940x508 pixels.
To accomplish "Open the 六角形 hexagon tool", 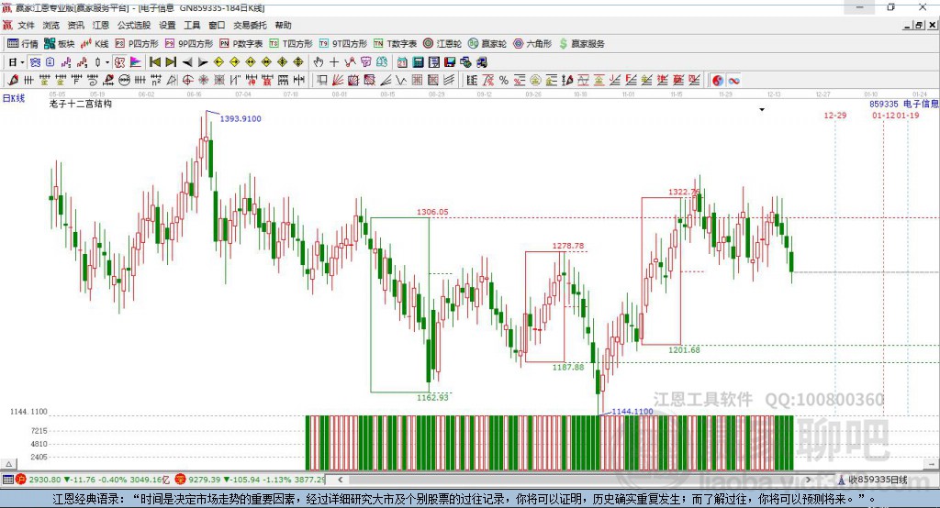I will point(532,44).
